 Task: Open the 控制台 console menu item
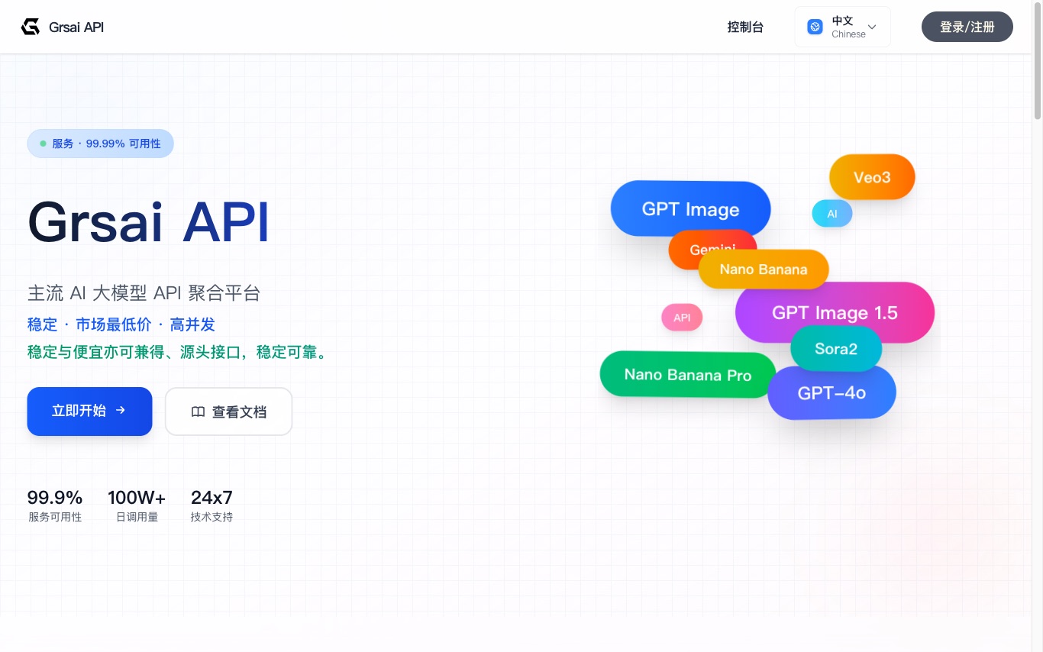(745, 27)
